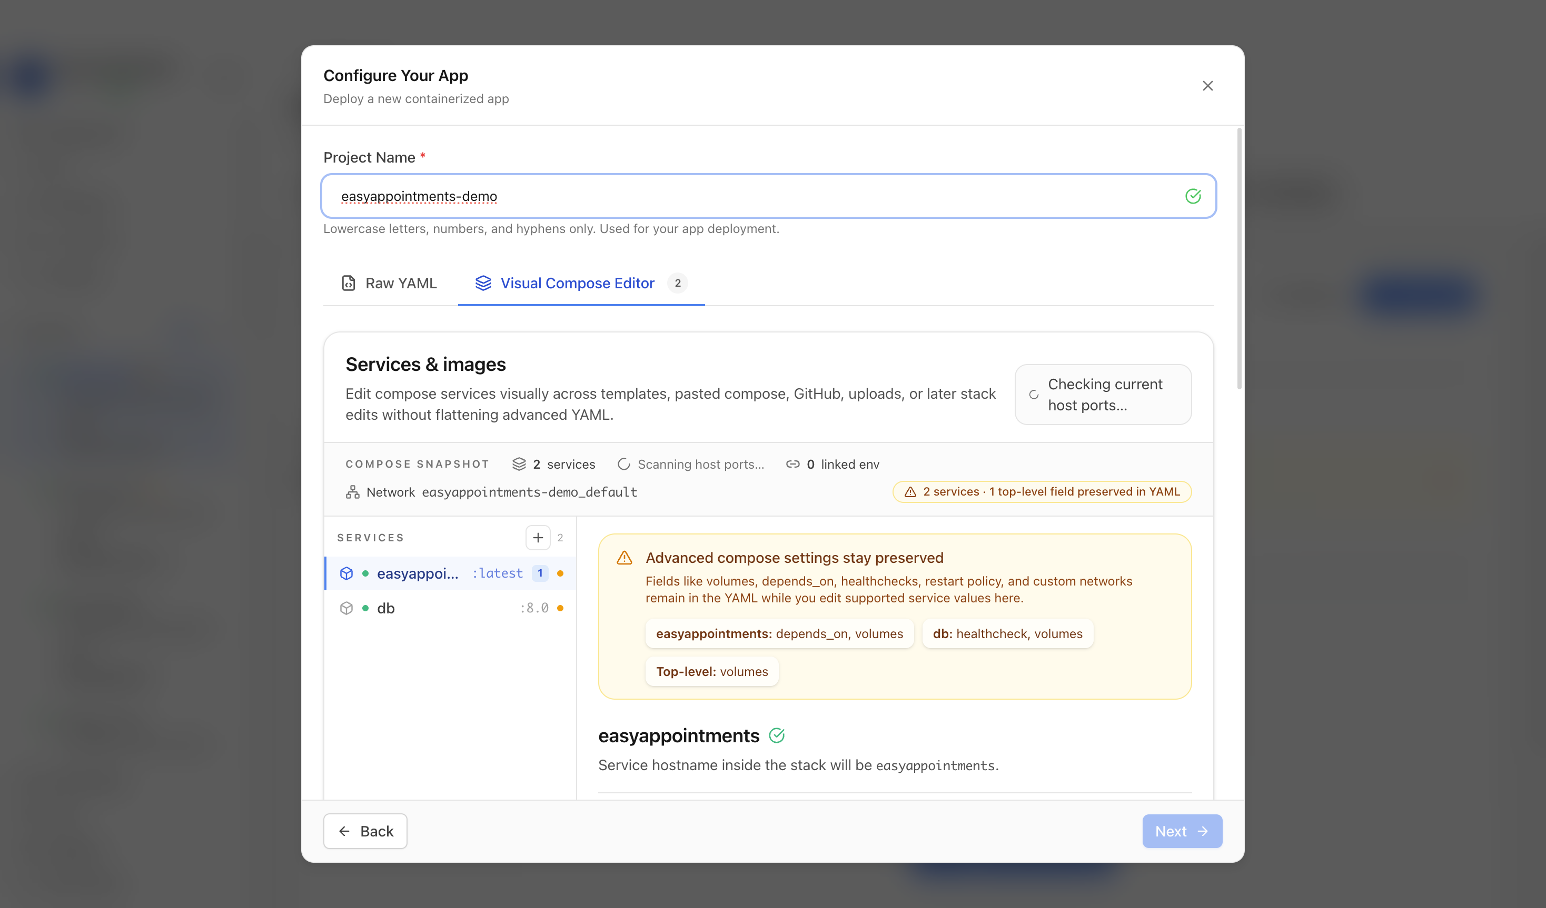Screen dimensions: 1546x908
Task: Click the orange dot on the db row
Action: (560, 608)
